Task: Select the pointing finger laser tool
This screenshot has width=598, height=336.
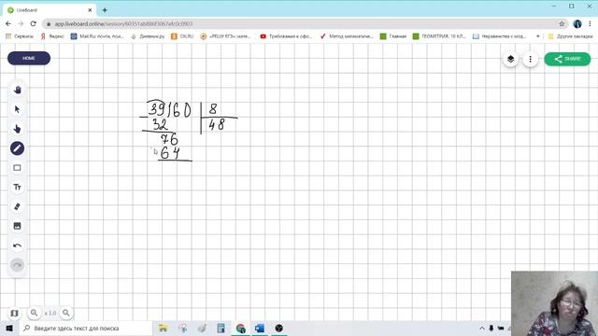Action: [17, 129]
